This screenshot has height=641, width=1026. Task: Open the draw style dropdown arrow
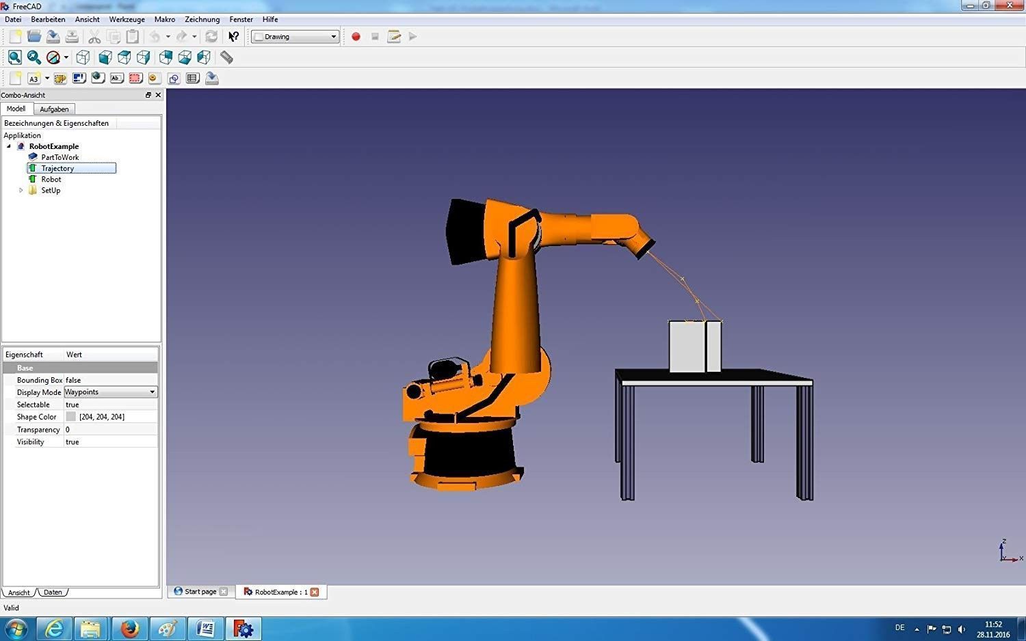[66, 58]
